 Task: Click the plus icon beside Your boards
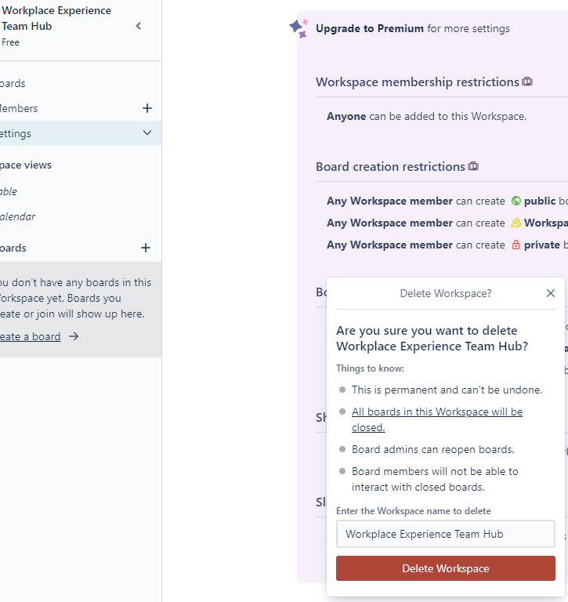pyautogui.click(x=146, y=248)
